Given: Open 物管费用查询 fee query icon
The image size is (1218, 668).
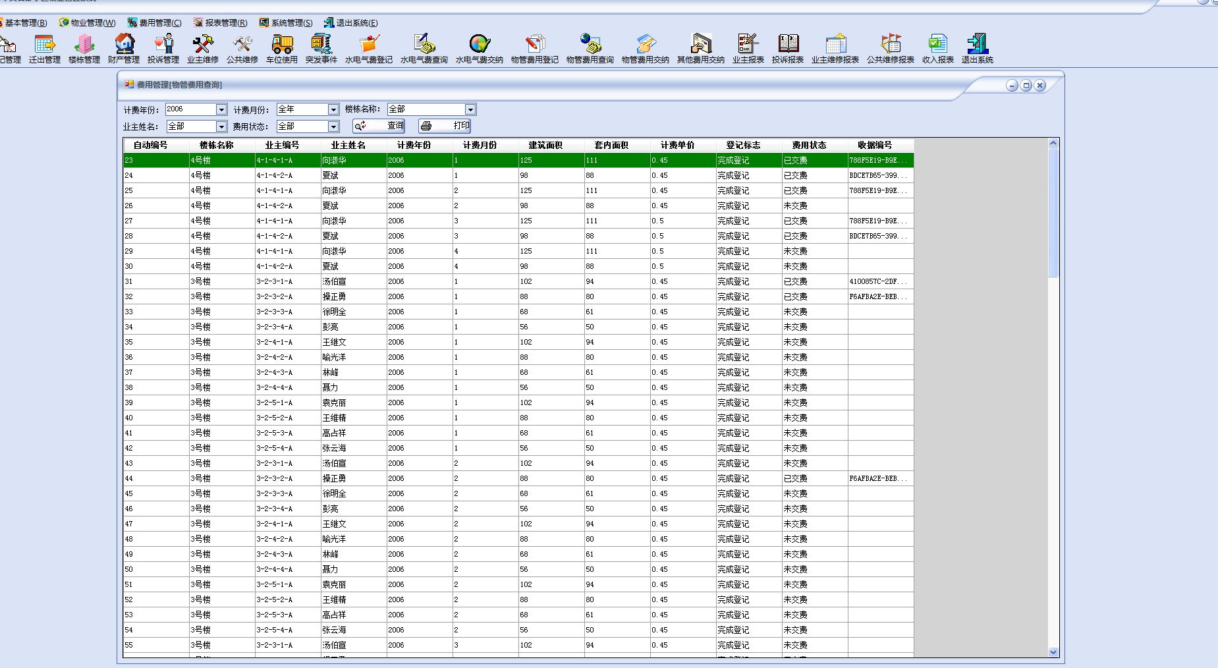Looking at the screenshot, I should (590, 49).
